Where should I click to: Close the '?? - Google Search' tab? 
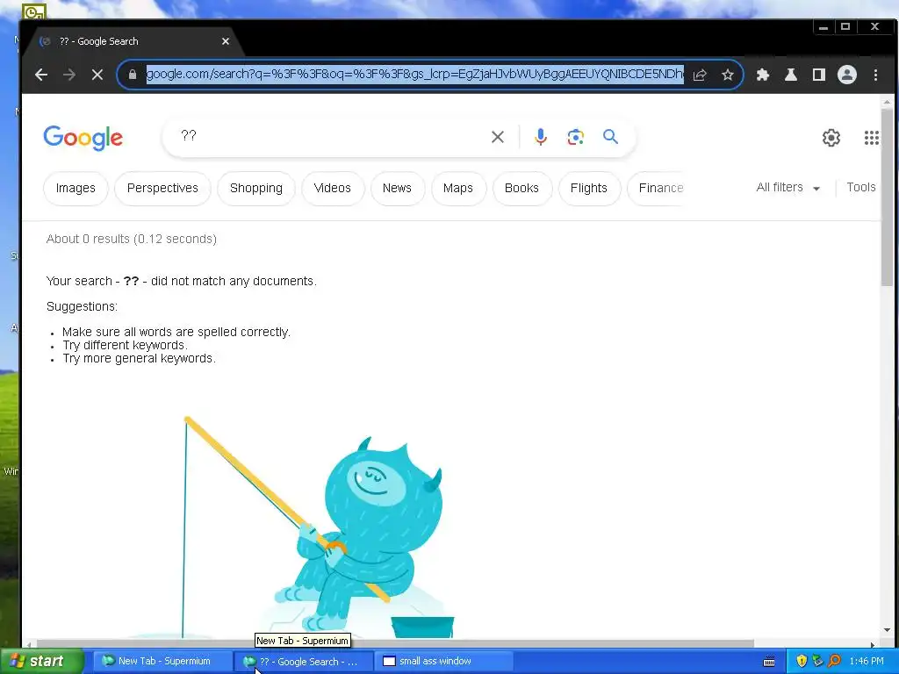(226, 41)
